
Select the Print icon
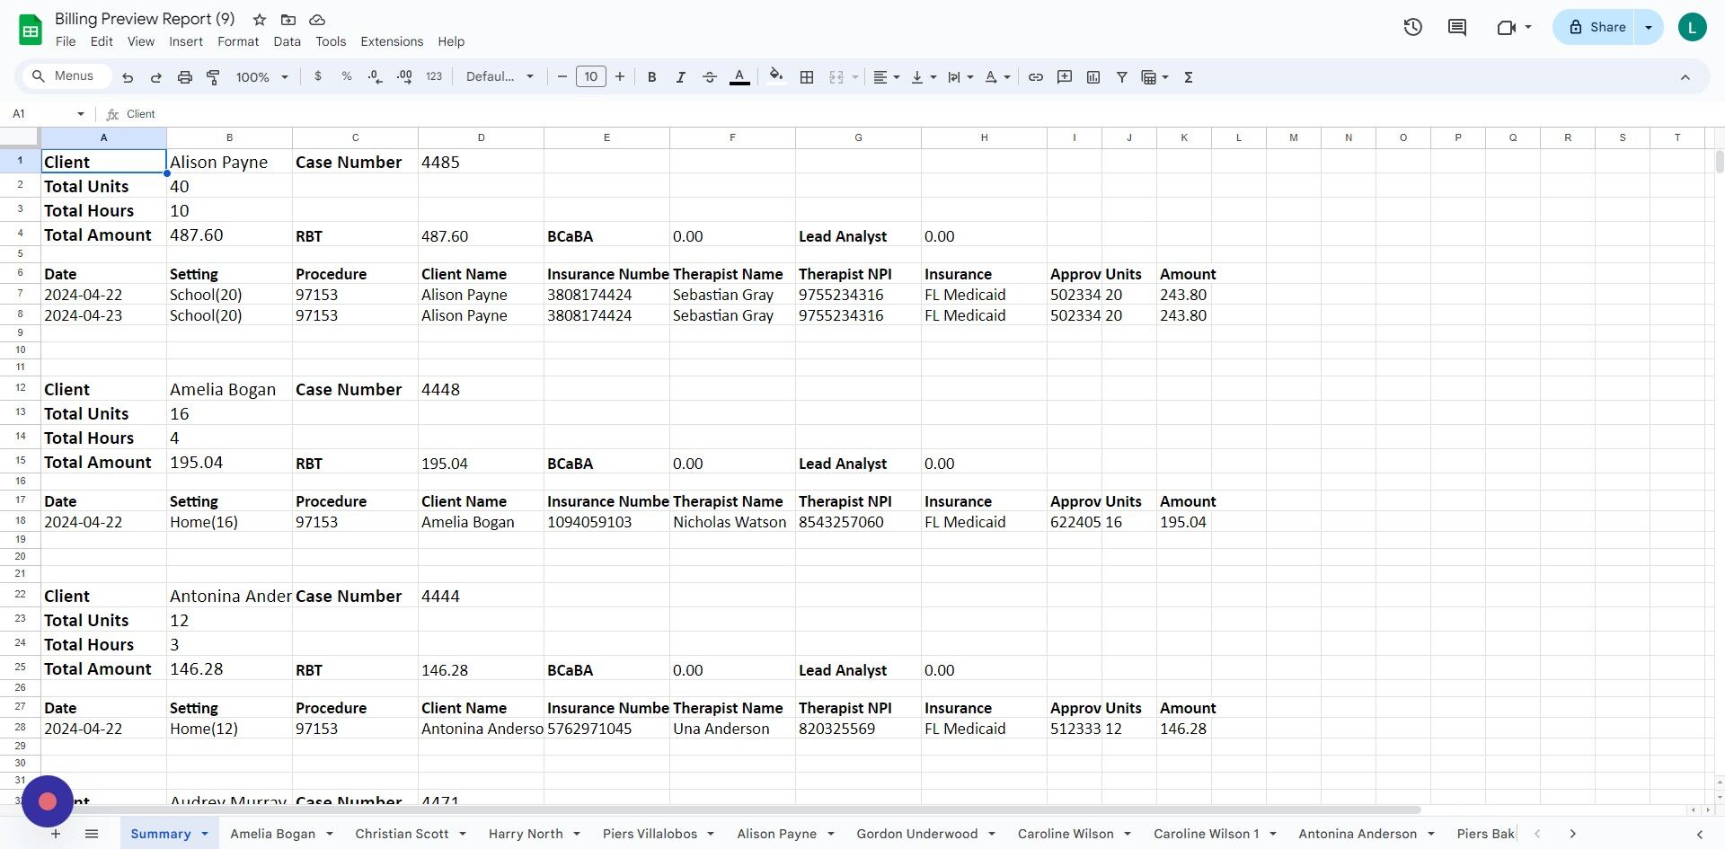coord(184,76)
